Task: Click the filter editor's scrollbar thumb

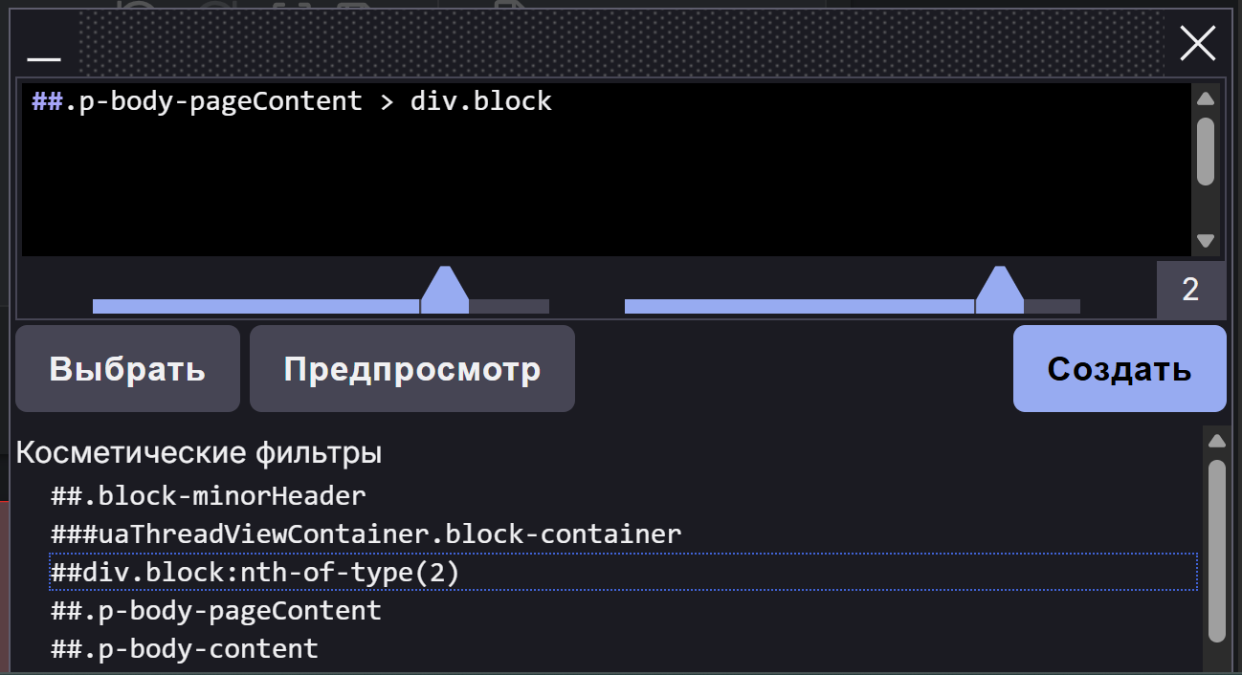Action: point(1206,151)
